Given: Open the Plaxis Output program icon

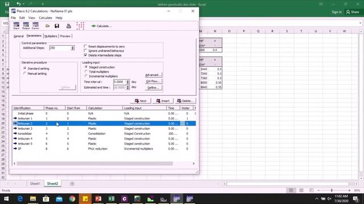Looking at the screenshot, I should click(26, 25).
